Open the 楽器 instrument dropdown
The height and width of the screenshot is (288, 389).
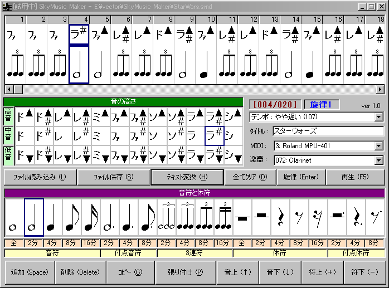379,160
